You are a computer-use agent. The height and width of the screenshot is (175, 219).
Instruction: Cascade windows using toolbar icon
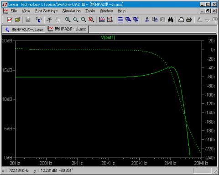(128, 20)
